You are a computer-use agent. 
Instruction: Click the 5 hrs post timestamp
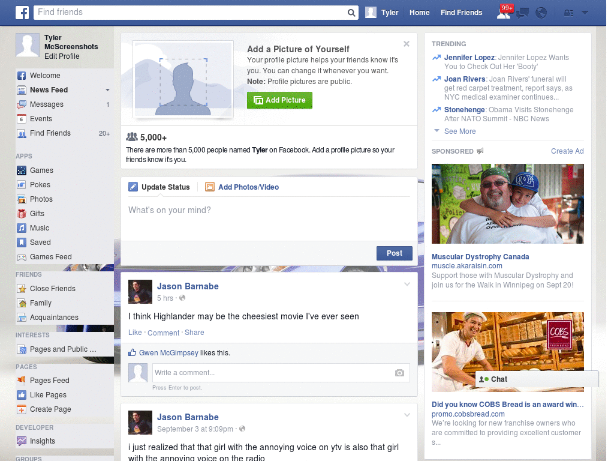pos(165,298)
